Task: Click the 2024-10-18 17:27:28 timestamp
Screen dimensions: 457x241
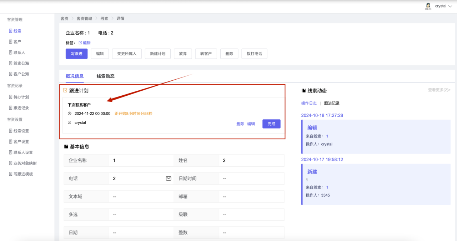Action: pyautogui.click(x=322, y=115)
